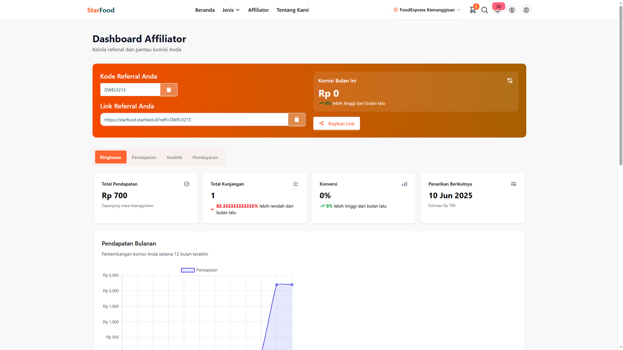Refresh the Komisi Bulan Ini card

click(x=510, y=80)
